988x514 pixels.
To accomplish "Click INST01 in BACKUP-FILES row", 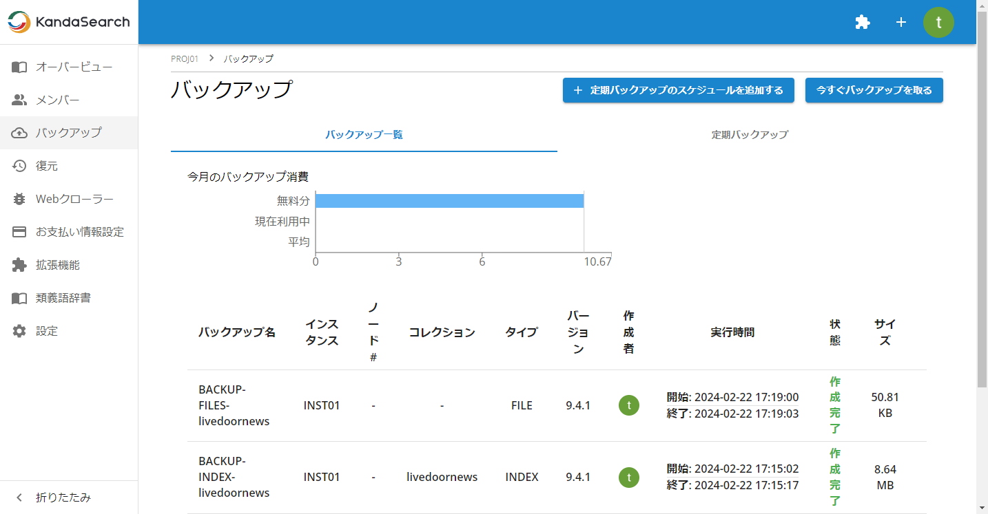I will click(x=322, y=405).
